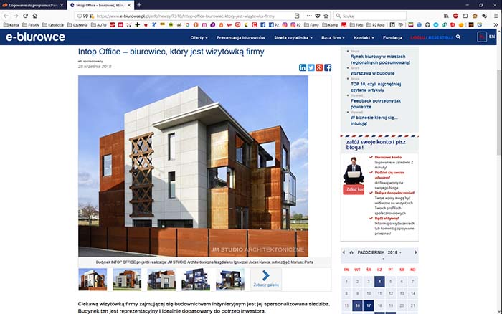Go to previous calendar month arrow

(x=344, y=252)
